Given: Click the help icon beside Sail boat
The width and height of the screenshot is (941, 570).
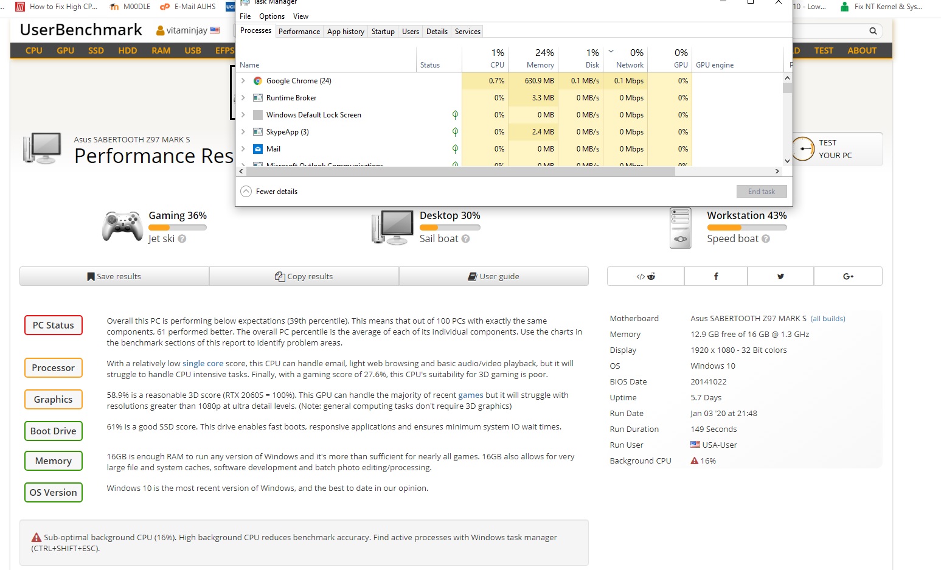Looking at the screenshot, I should 465,239.
